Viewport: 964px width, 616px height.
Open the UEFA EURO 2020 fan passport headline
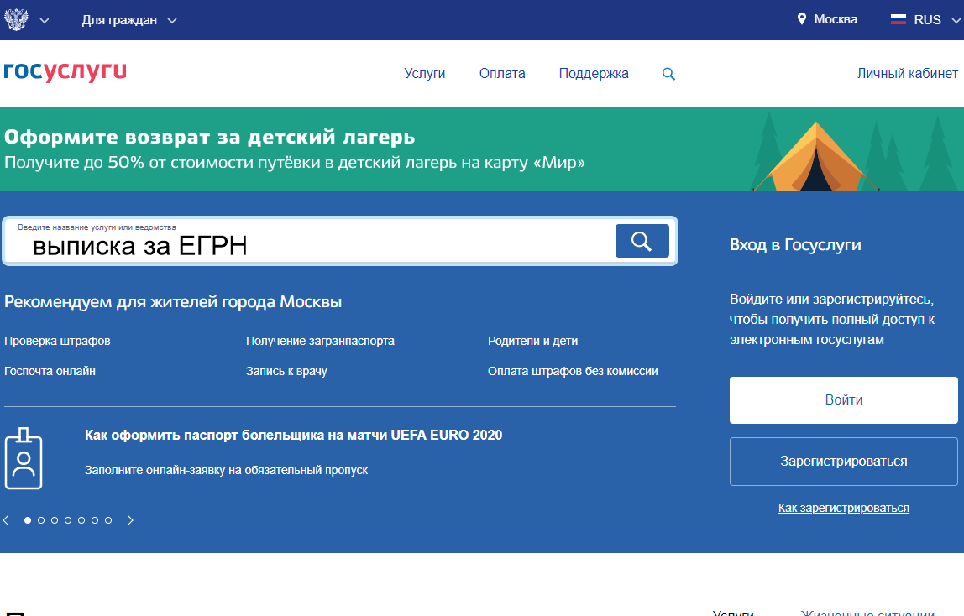(293, 436)
